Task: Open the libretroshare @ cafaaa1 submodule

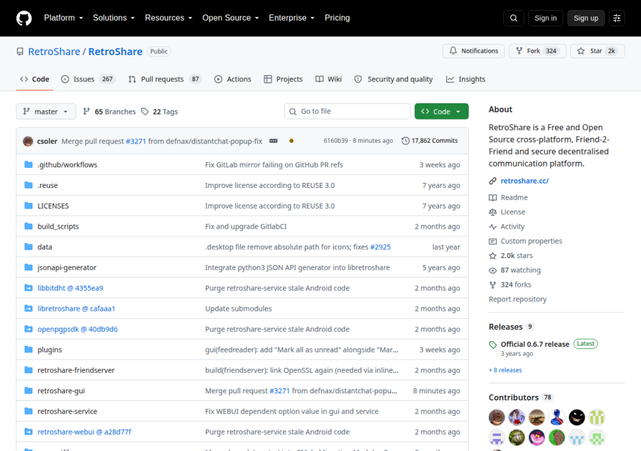Action: [x=76, y=309]
